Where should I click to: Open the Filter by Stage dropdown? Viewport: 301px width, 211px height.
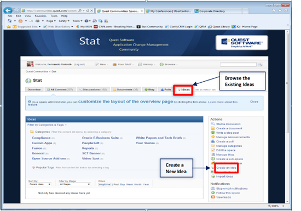(x=74, y=184)
